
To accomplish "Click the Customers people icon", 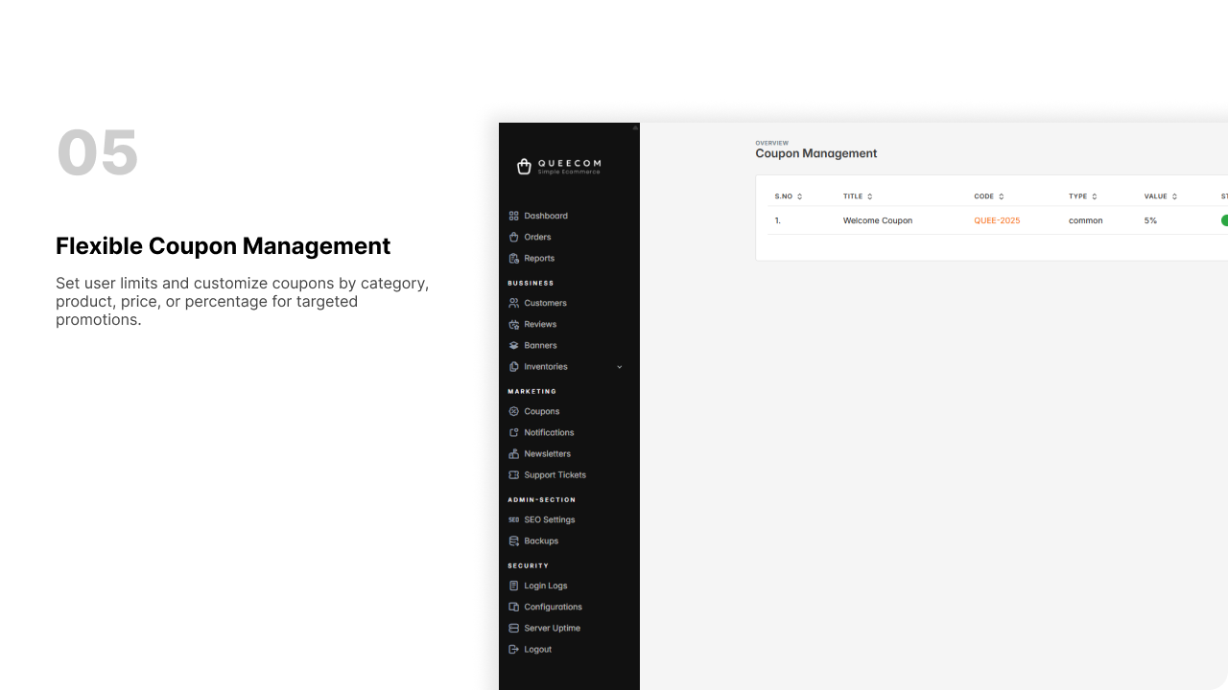I will point(513,303).
